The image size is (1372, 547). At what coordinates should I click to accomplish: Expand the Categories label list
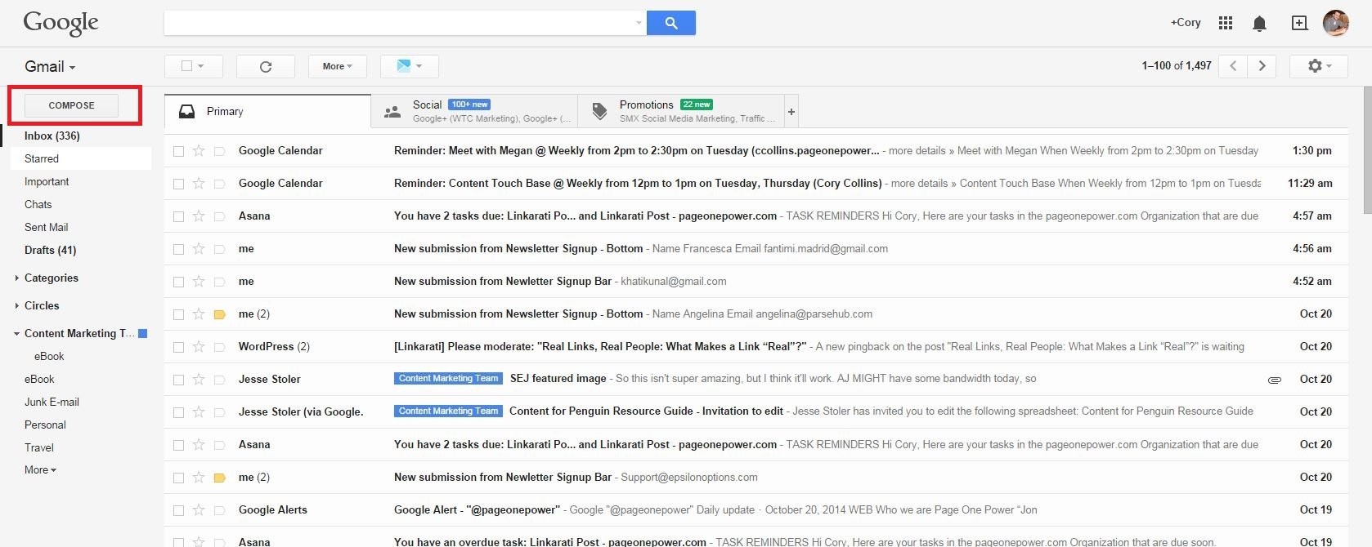point(17,278)
